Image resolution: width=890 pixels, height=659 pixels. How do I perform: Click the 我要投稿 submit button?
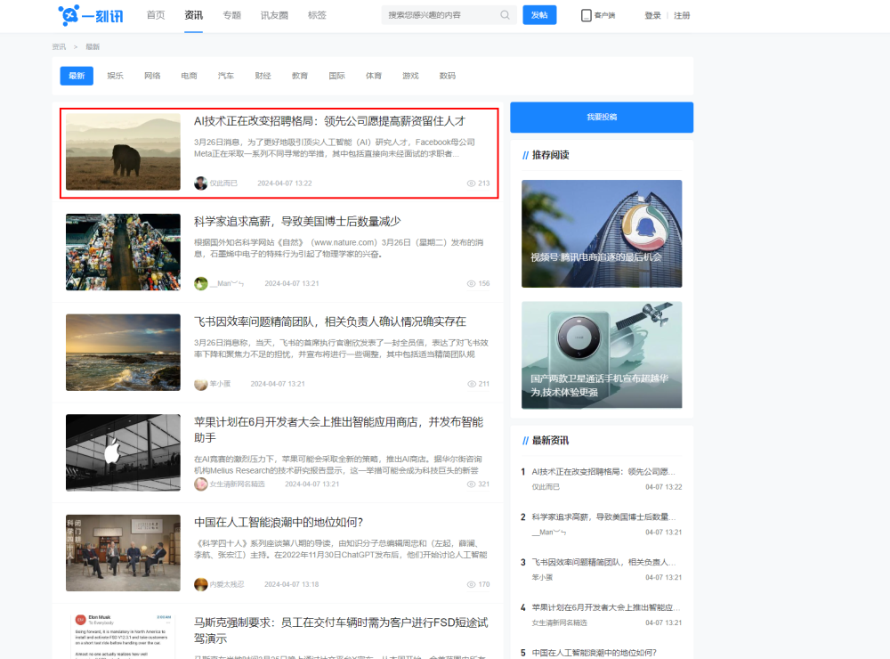602,117
